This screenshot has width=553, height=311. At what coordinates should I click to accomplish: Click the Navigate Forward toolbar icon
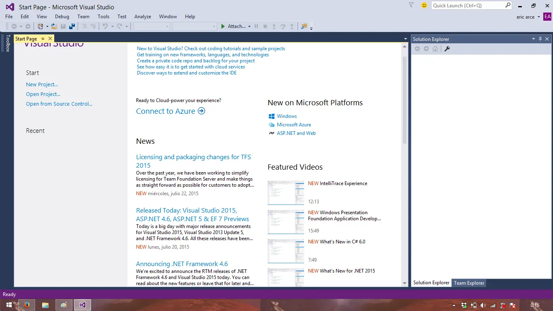click(28, 26)
